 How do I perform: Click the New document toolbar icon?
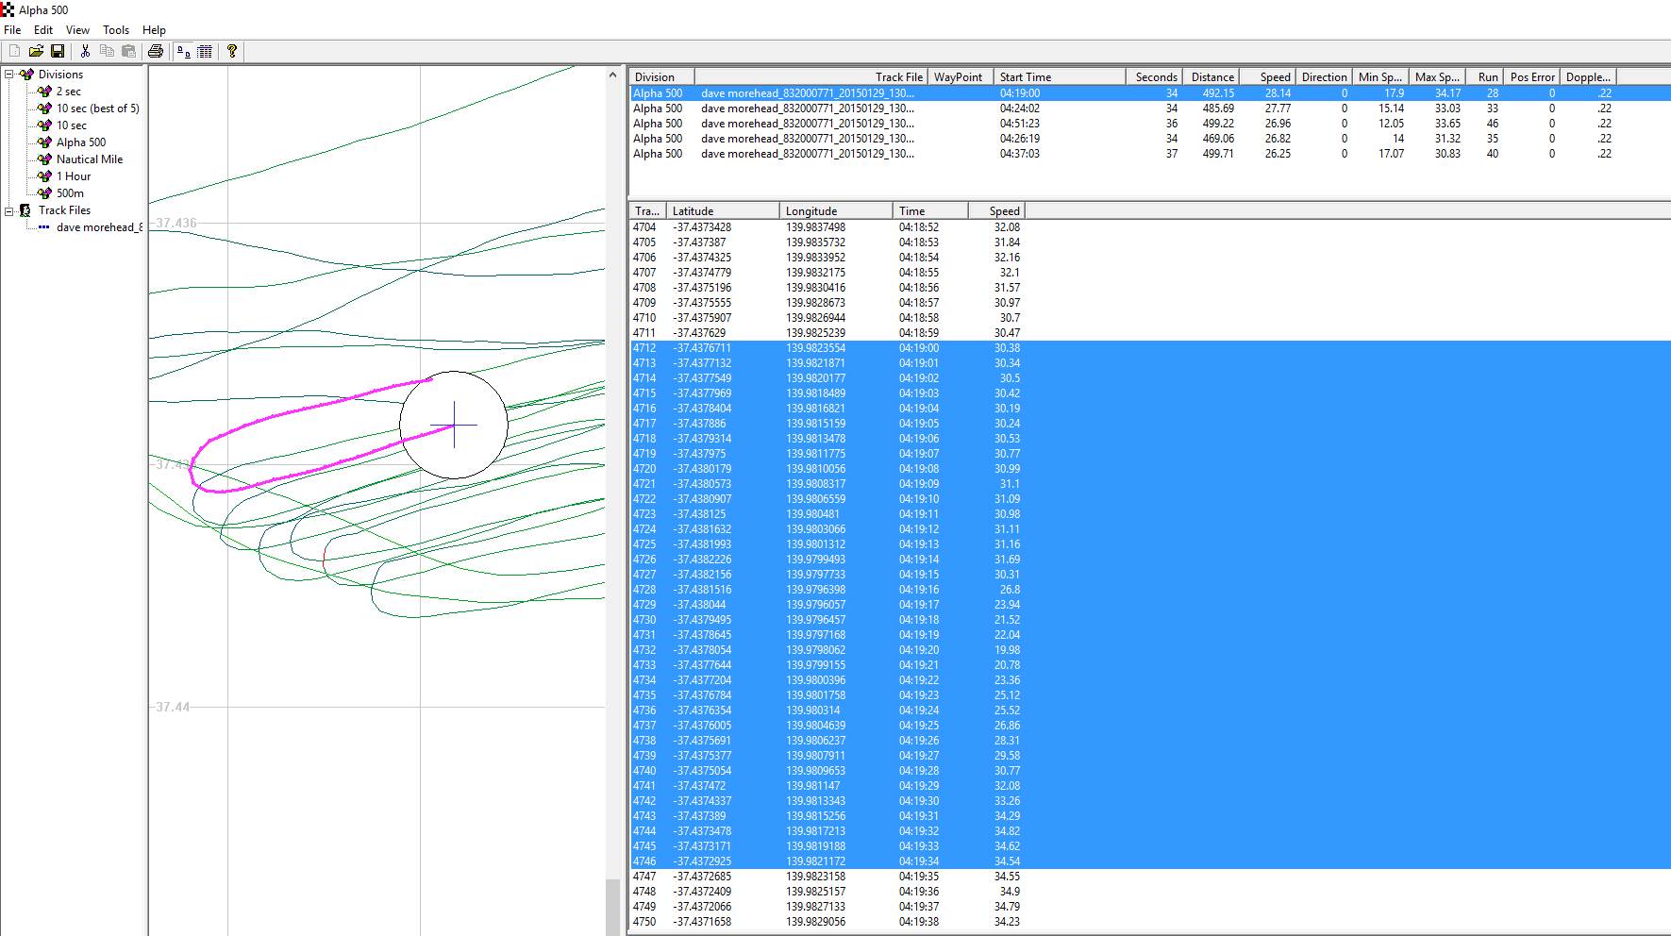click(x=14, y=51)
